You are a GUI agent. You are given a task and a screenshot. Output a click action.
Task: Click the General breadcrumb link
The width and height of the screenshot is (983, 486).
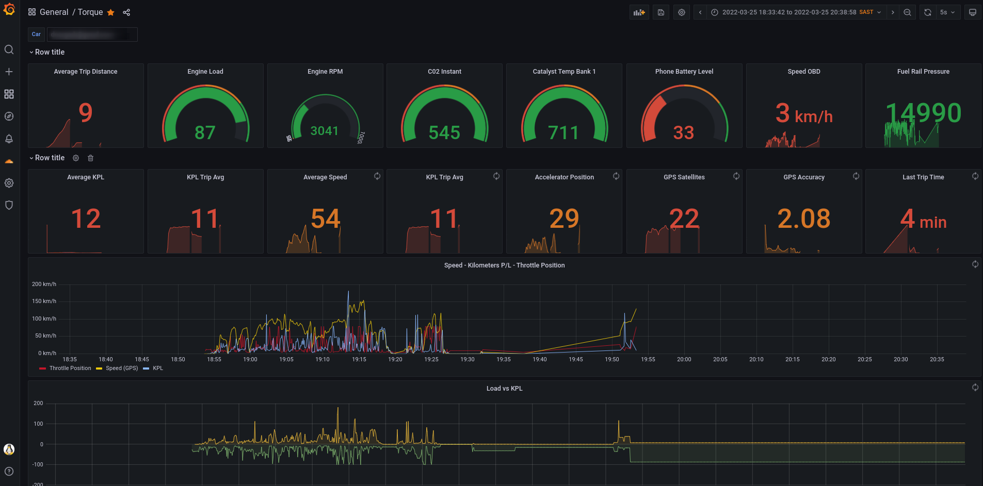tap(54, 12)
